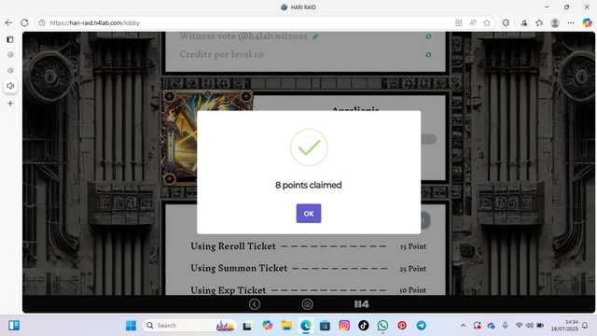Open the clock and date flyout
This screenshot has width=597, height=336.
pyautogui.click(x=564, y=326)
